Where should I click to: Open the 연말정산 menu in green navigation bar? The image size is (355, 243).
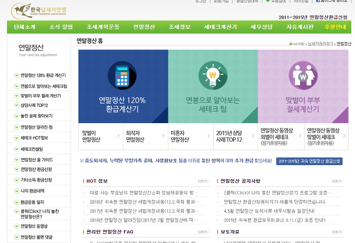pyautogui.click(x=144, y=27)
